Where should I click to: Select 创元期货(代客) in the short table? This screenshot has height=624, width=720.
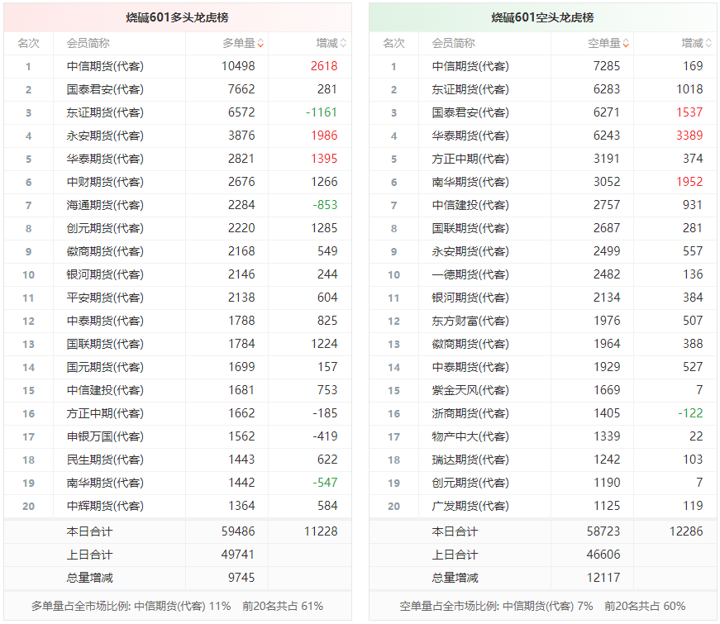click(x=470, y=483)
